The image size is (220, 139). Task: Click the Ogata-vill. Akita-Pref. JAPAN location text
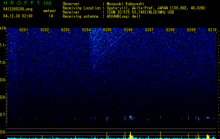[x=156, y=8]
